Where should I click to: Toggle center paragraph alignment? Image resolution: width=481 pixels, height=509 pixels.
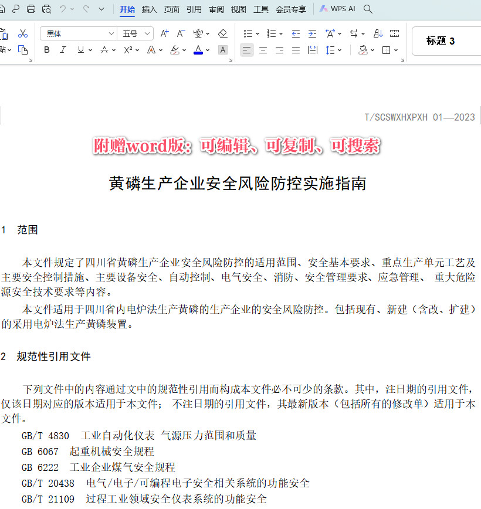point(263,50)
